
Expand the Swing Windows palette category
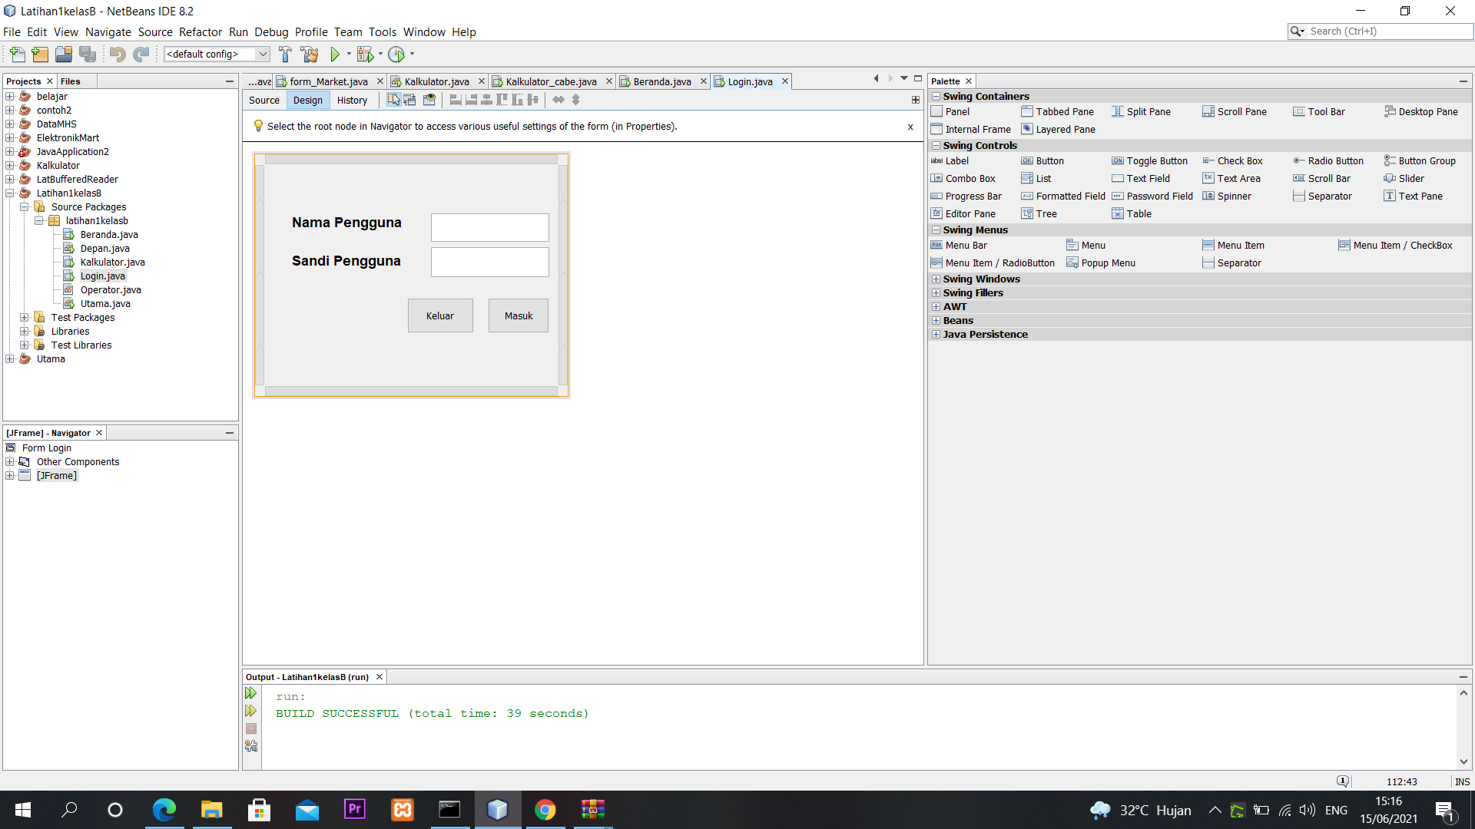pyautogui.click(x=936, y=279)
